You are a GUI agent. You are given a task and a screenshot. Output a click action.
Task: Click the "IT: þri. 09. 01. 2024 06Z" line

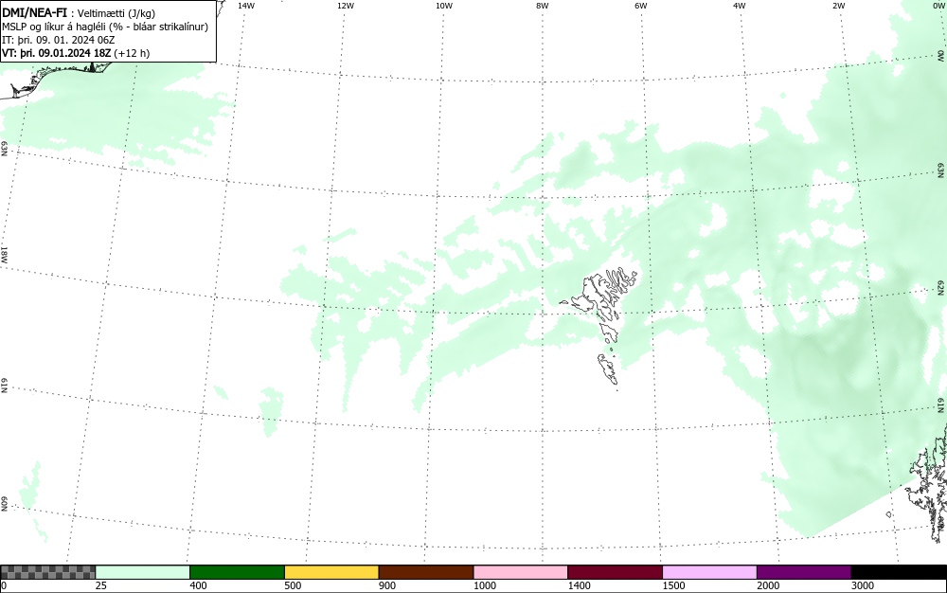pos(59,40)
